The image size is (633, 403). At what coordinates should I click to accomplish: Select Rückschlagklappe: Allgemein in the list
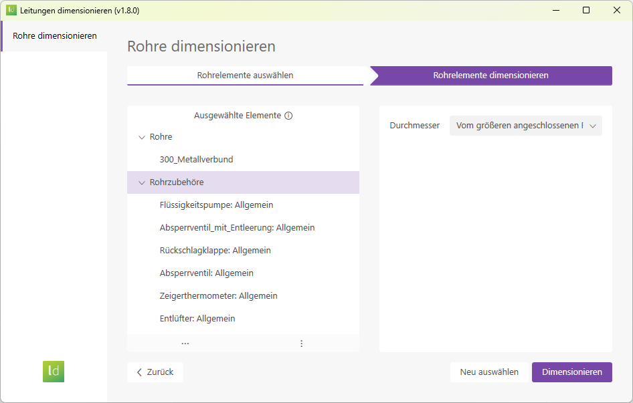point(214,250)
